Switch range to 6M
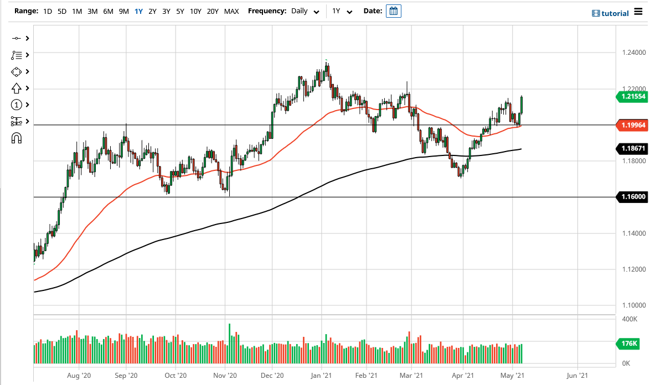The height and width of the screenshot is (385, 650). coord(108,11)
